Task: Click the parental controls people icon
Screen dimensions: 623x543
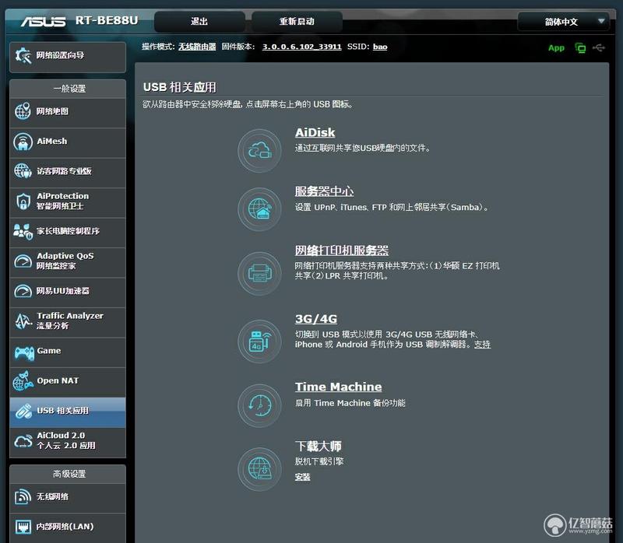Action: pos(23,231)
